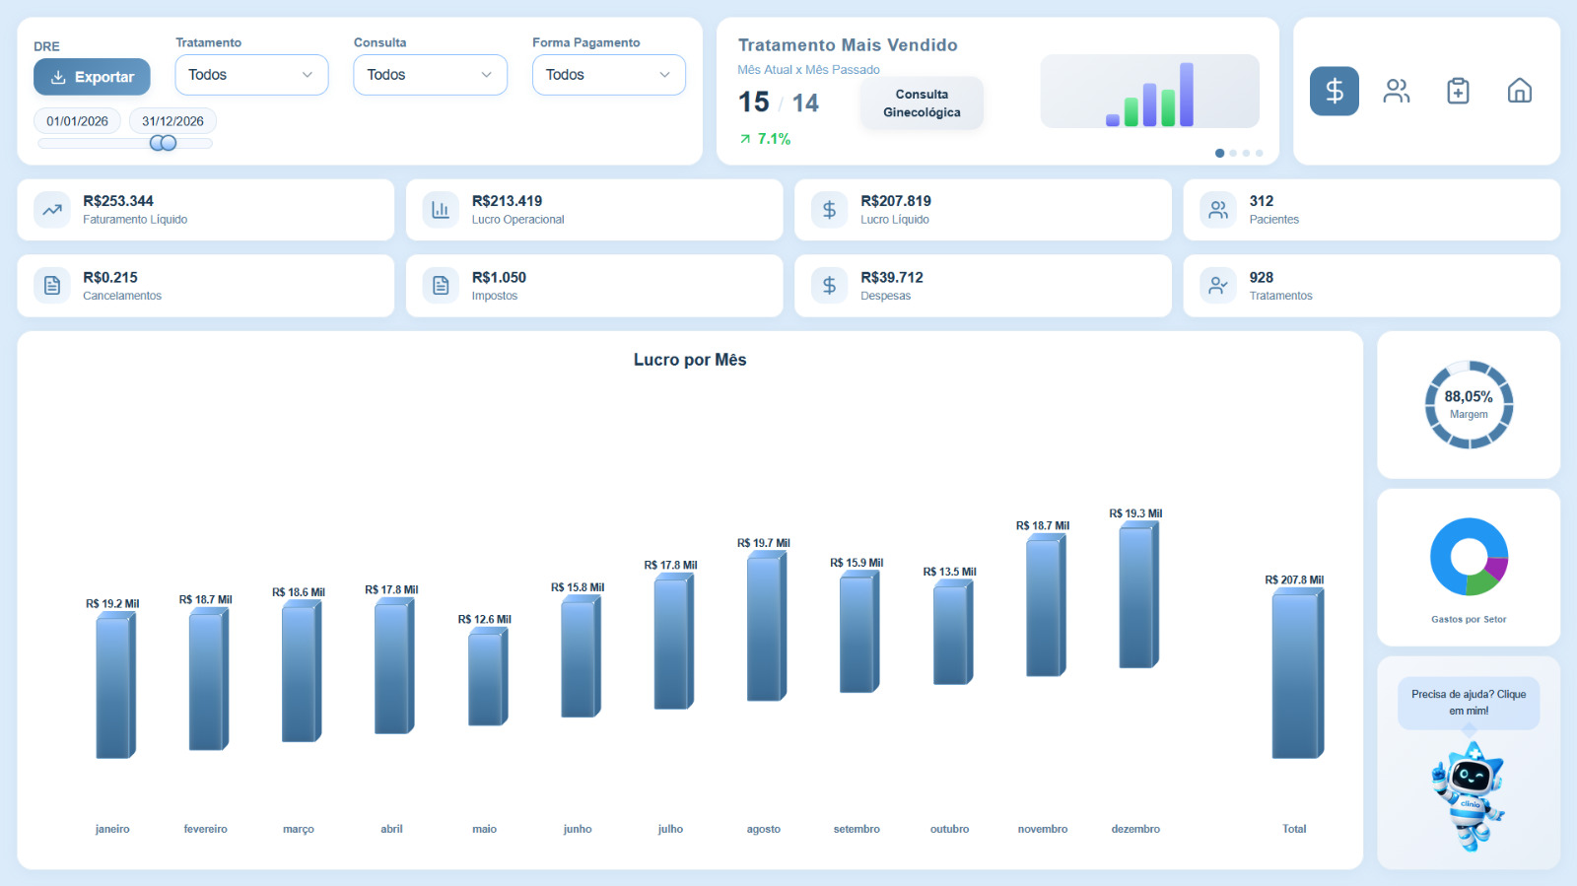
Task: Click the Tratamentos user-check icon
Action: (x=1218, y=286)
